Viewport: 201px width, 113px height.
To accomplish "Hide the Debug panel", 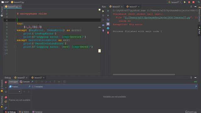I will (x=195, y=78).
